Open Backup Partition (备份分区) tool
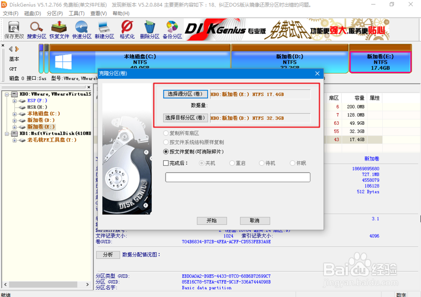421x297 pixels. [172, 30]
